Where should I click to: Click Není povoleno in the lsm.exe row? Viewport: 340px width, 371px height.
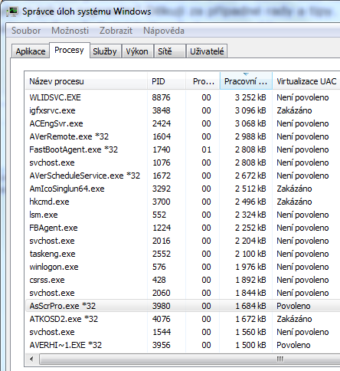coord(302,215)
